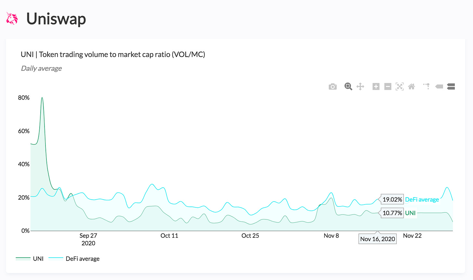Select the Zoom magnifier tool
Screen dimensions: 473x280
click(348, 87)
